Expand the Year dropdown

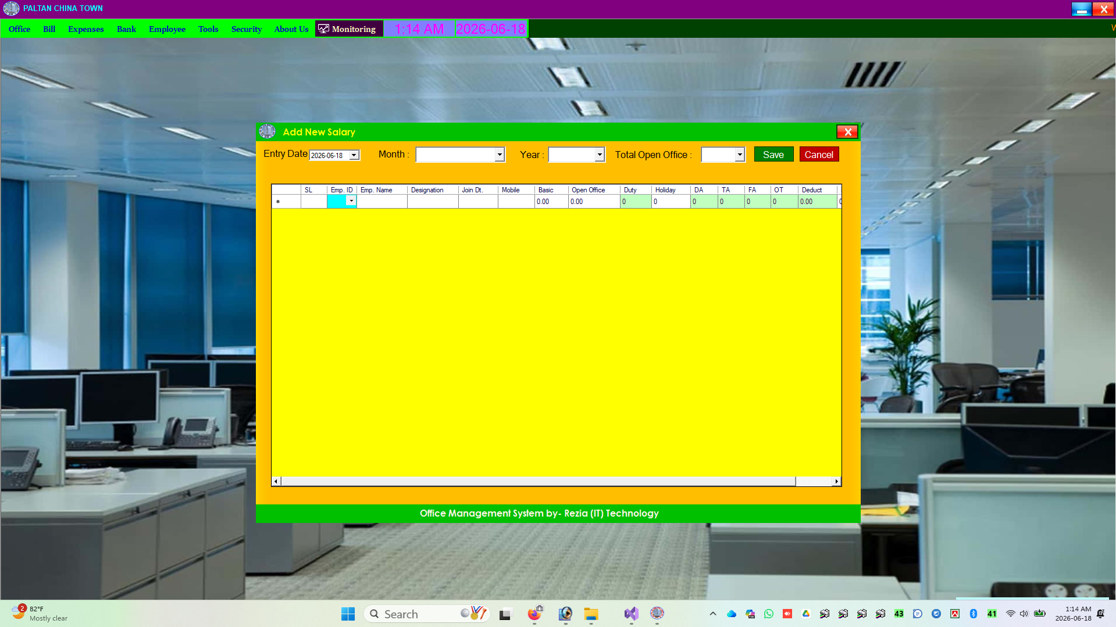[600, 155]
